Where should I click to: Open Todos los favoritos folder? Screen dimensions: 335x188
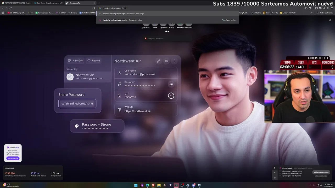coord(325,13)
